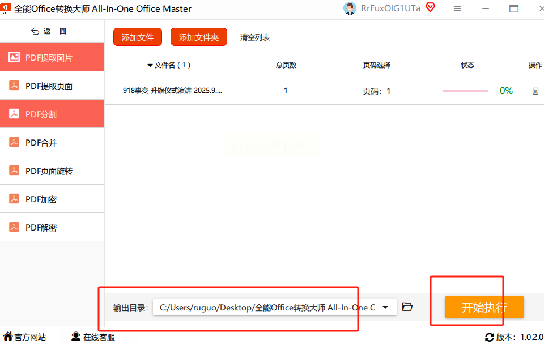Click the PDF icon beside PDF提取页面
Screen dimensions: 544x349
click(x=14, y=86)
